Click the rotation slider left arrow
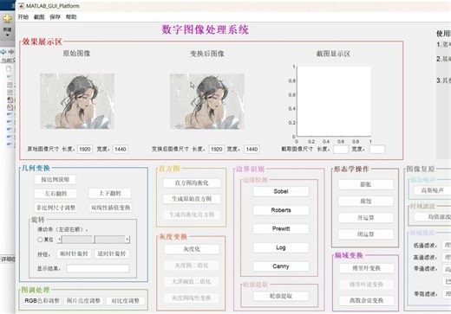451x314 pixels. click(59, 240)
